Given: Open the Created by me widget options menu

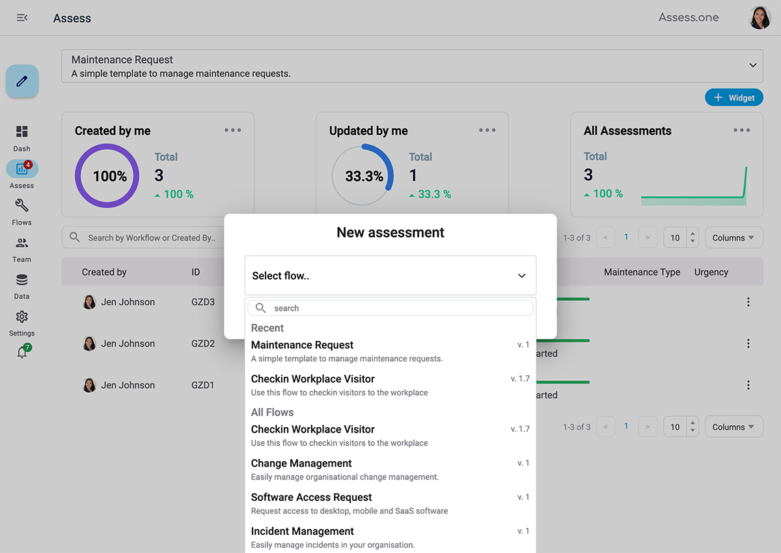Looking at the screenshot, I should (x=232, y=130).
